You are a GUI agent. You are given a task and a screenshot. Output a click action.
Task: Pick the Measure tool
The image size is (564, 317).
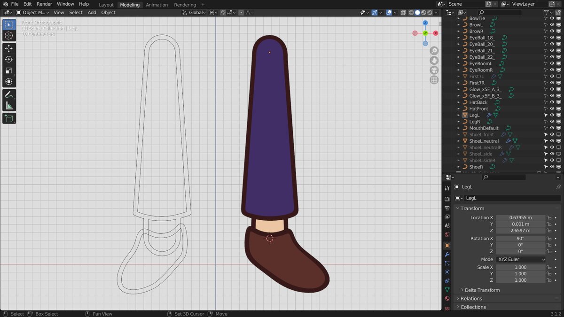coord(9,106)
